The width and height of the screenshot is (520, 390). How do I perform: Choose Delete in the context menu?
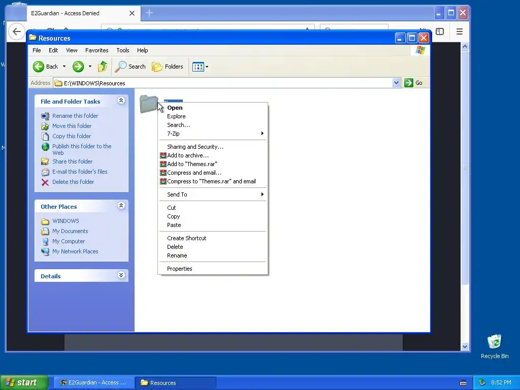click(x=213, y=247)
